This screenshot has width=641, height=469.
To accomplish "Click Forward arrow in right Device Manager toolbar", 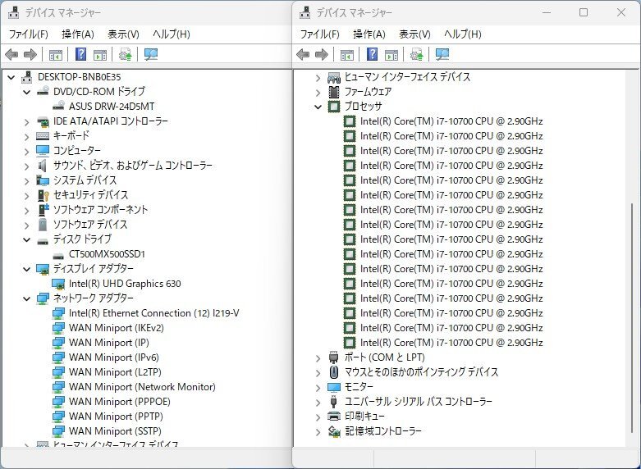I will (322, 54).
